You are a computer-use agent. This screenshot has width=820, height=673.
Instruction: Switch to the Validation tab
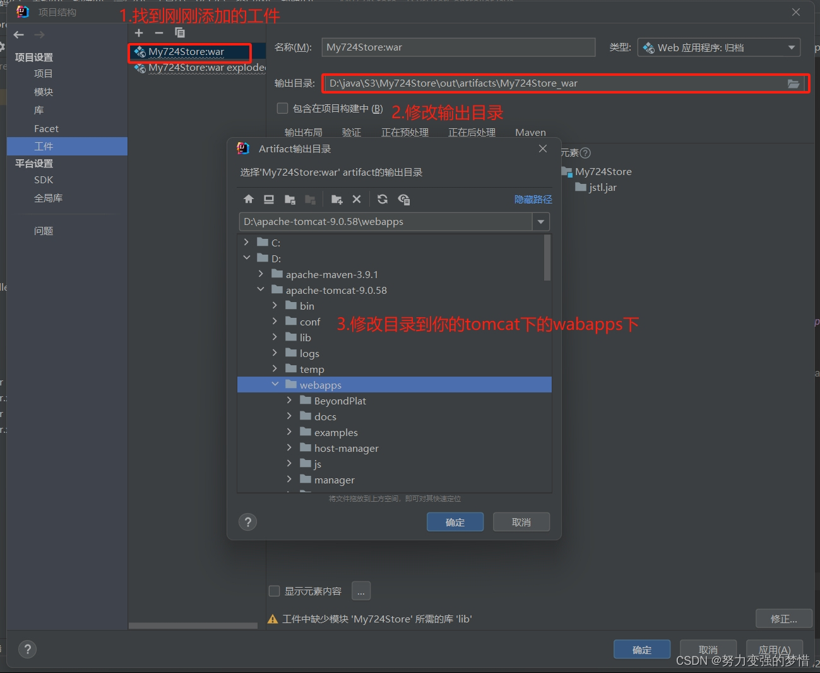point(352,133)
